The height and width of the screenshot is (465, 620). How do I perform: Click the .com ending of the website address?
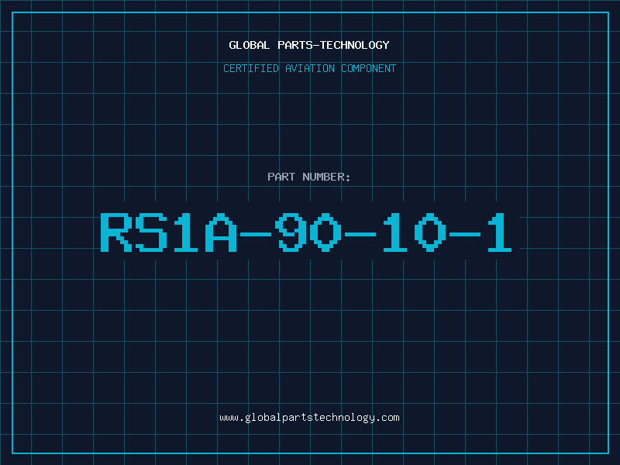tap(387, 418)
